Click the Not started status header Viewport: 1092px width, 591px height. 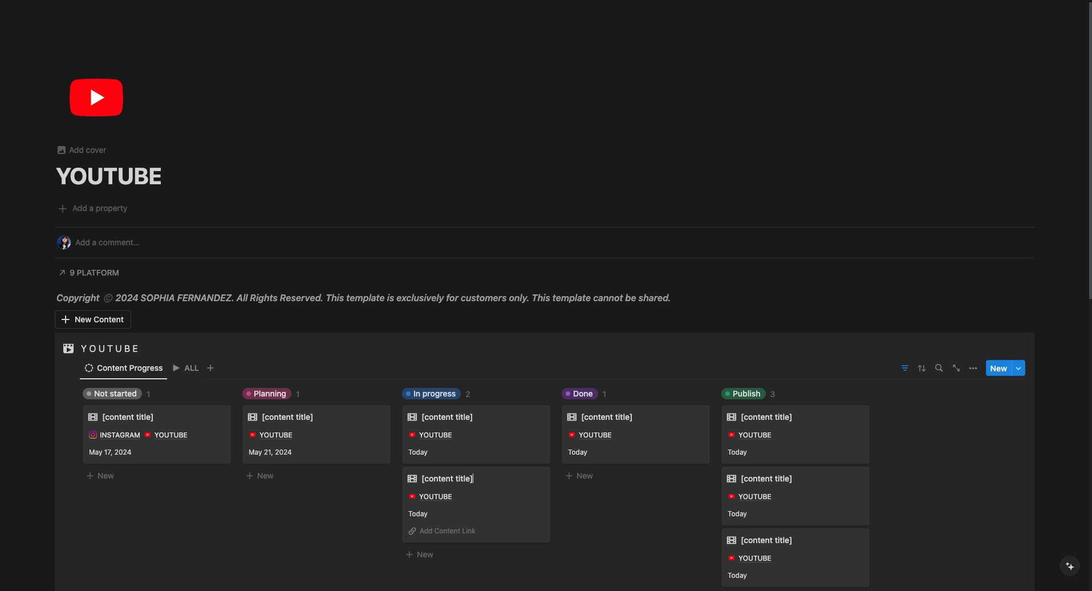[112, 394]
